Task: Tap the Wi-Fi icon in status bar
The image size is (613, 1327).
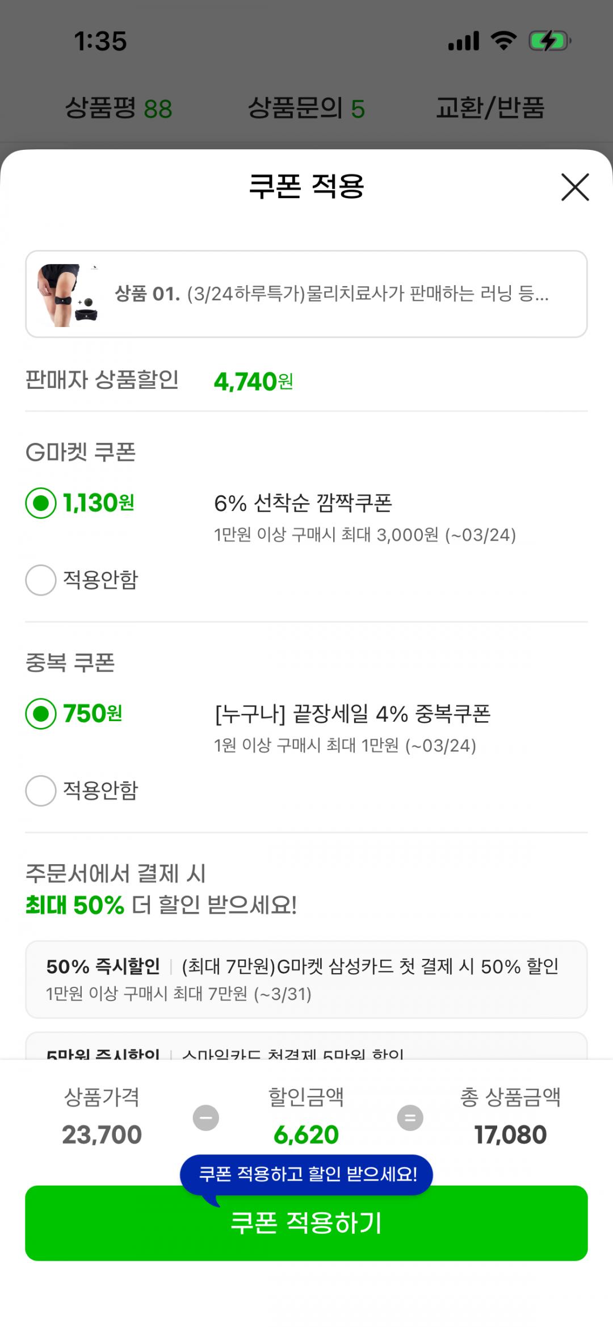Action: tap(503, 41)
